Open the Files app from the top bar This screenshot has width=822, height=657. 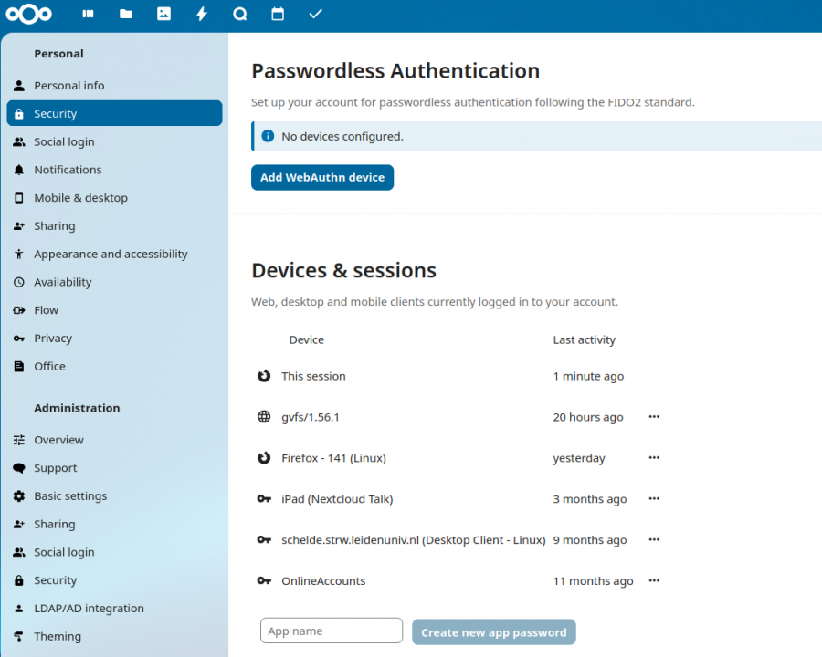click(x=125, y=14)
